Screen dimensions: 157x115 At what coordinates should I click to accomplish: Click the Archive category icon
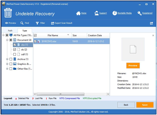point(15,59)
